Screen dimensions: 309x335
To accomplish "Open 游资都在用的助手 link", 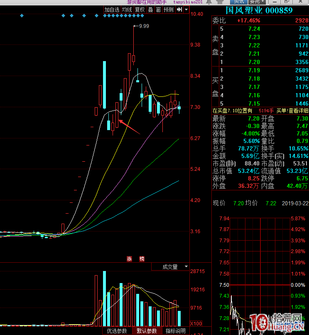I will pyautogui.click(x=147, y=2).
